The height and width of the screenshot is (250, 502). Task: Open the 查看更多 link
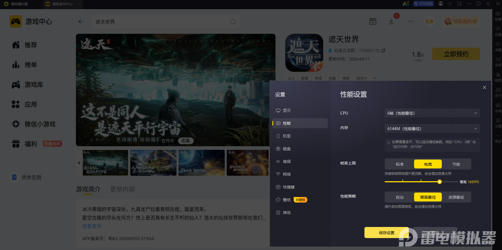[92, 226]
